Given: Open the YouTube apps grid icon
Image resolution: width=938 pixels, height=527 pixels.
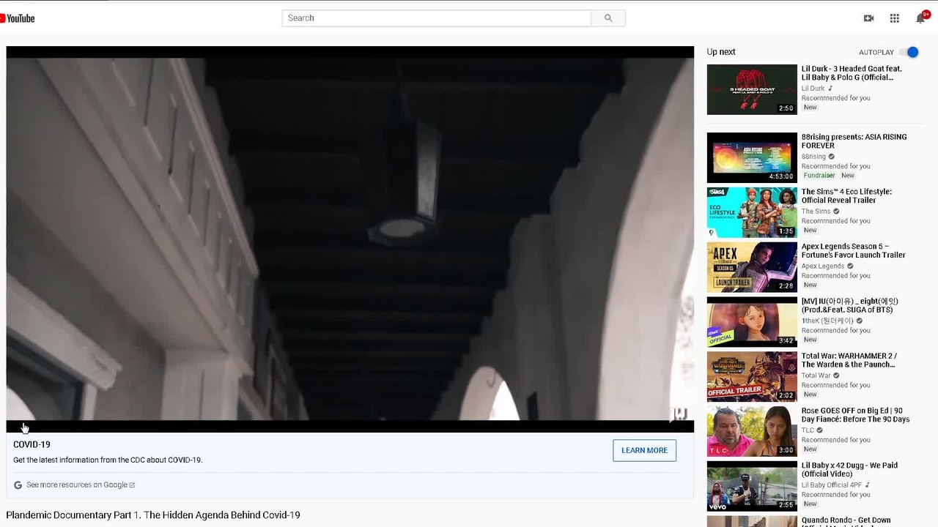Looking at the screenshot, I should tap(895, 18).
